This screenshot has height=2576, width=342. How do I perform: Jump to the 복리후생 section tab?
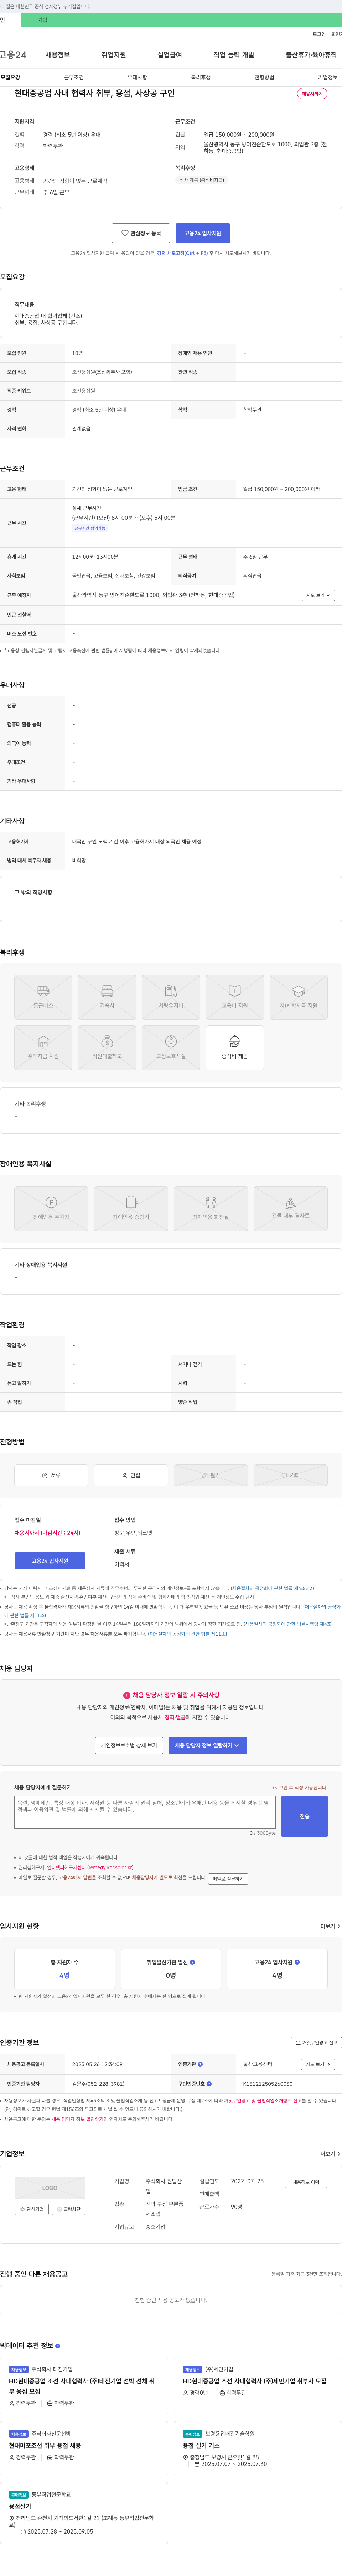coord(201,77)
